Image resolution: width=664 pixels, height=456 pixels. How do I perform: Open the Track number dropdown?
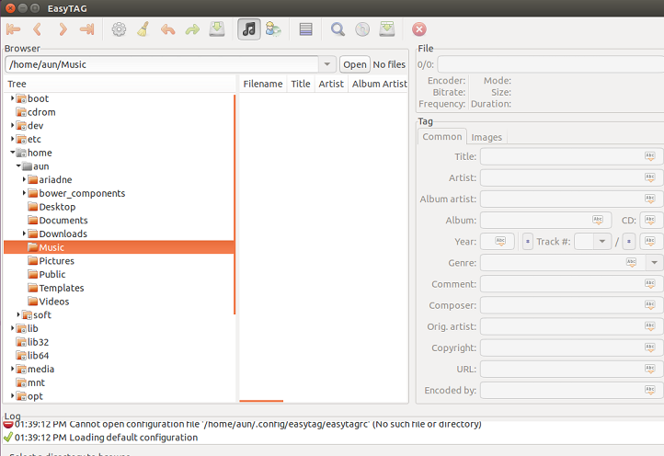(601, 242)
